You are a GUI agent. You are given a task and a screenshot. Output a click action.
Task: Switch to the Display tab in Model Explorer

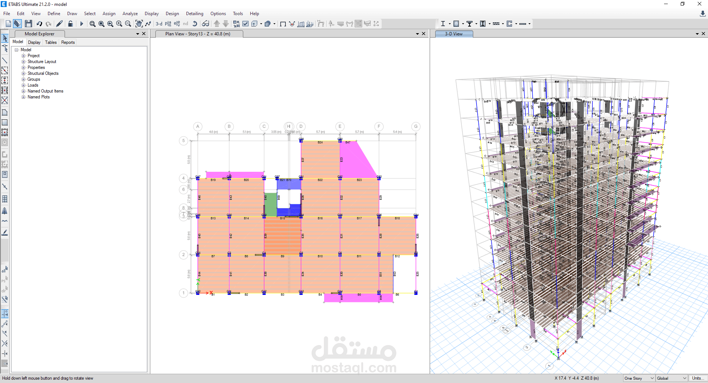[34, 42]
